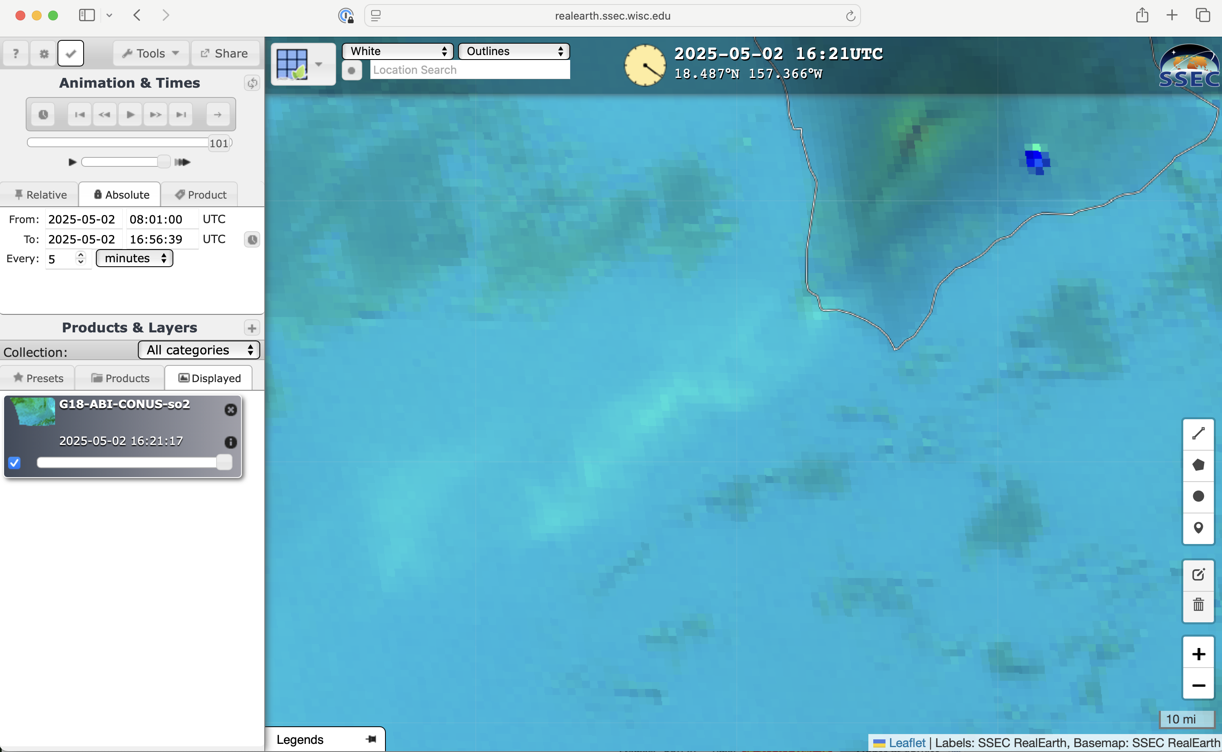
Task: Go back in Safari history
Action: click(137, 15)
